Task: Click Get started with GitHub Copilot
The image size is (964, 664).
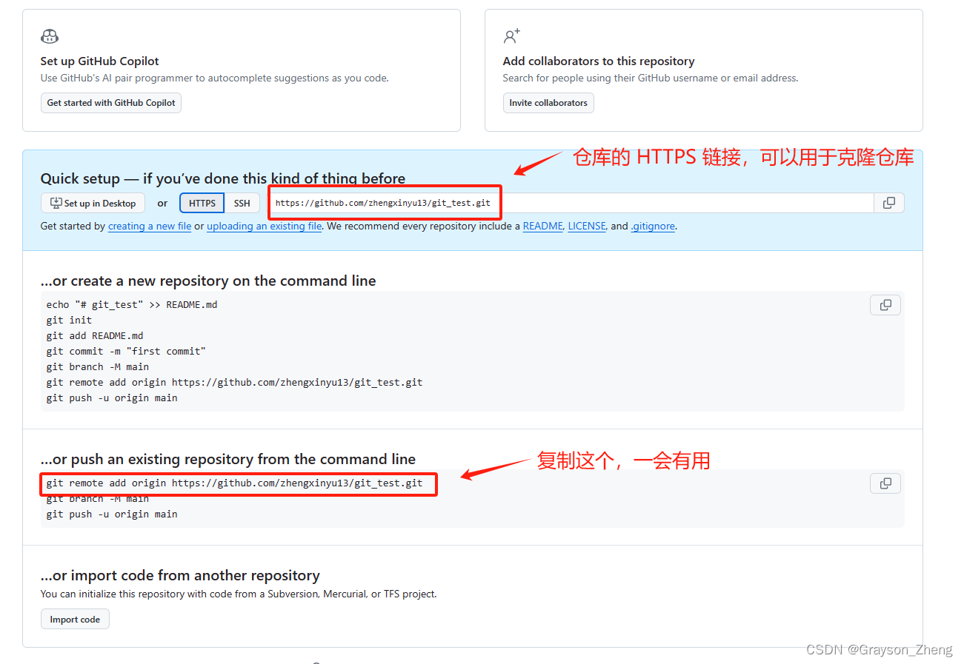Action: pyautogui.click(x=111, y=103)
